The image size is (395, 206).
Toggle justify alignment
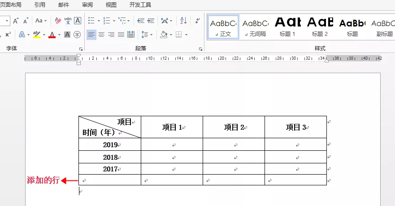click(121, 35)
